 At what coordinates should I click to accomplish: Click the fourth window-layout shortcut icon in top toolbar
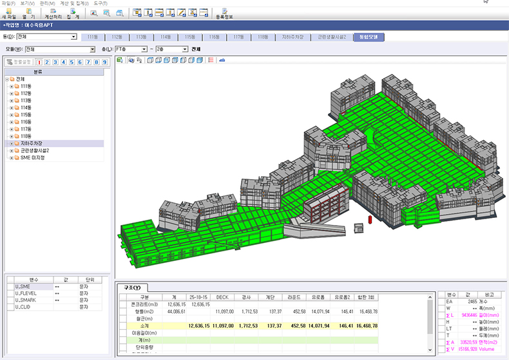[x=170, y=13]
